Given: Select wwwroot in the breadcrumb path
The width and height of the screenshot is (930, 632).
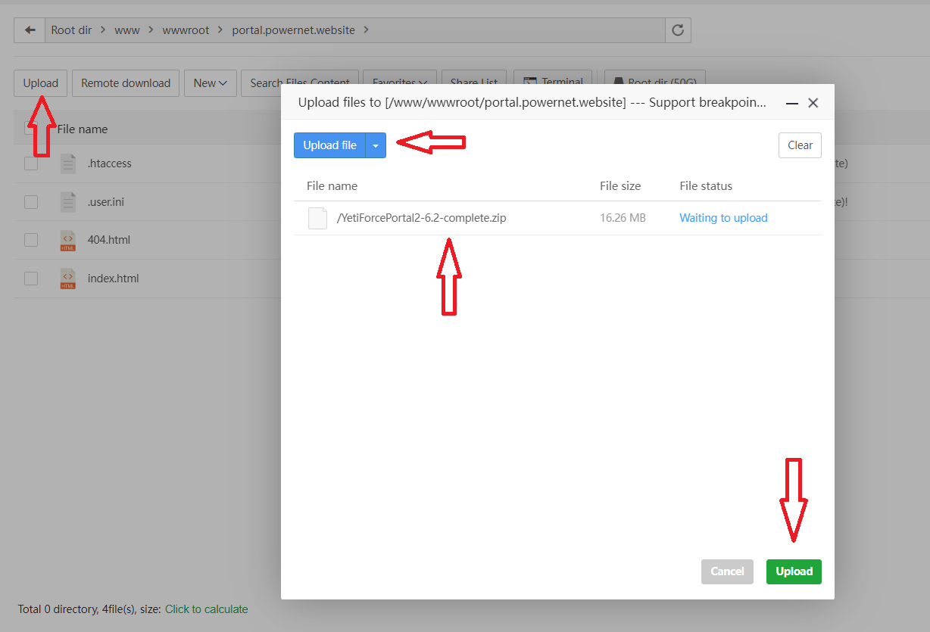Looking at the screenshot, I should 186,30.
